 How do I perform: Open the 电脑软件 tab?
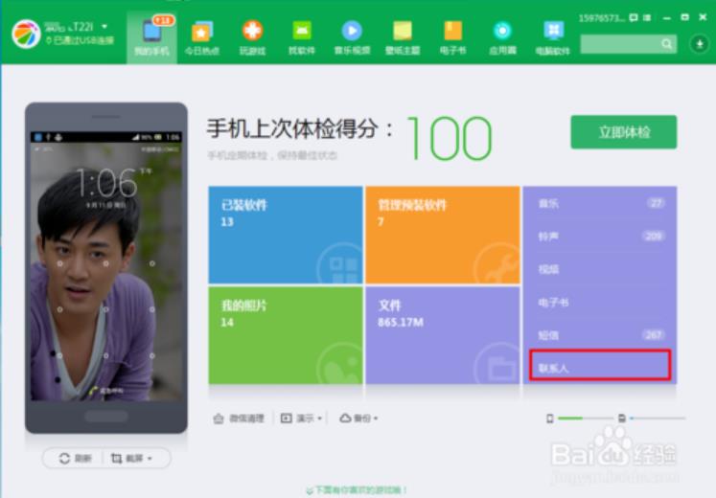(x=553, y=37)
